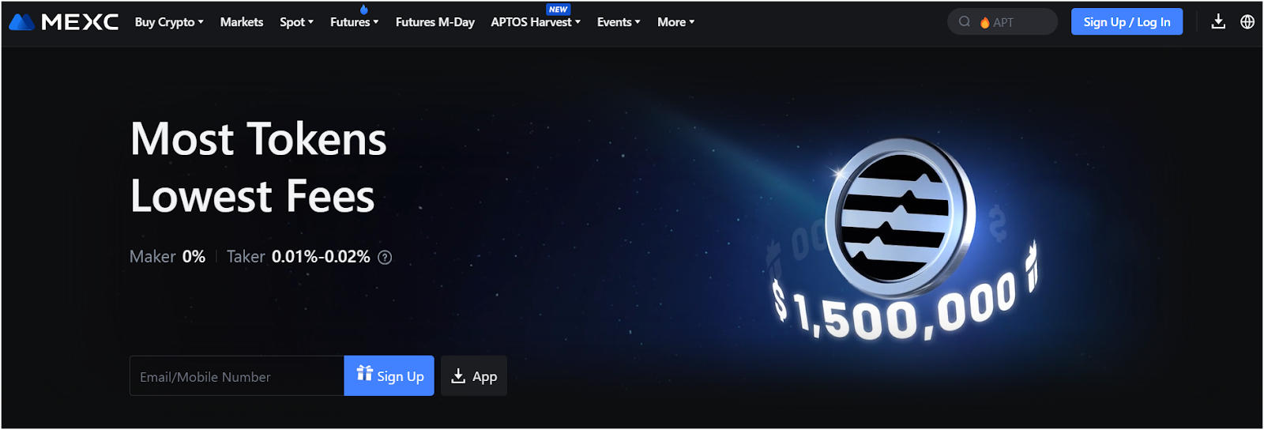Expand the Events dropdown menu
Image resolution: width=1264 pixels, height=430 pixels.
pyautogui.click(x=619, y=22)
